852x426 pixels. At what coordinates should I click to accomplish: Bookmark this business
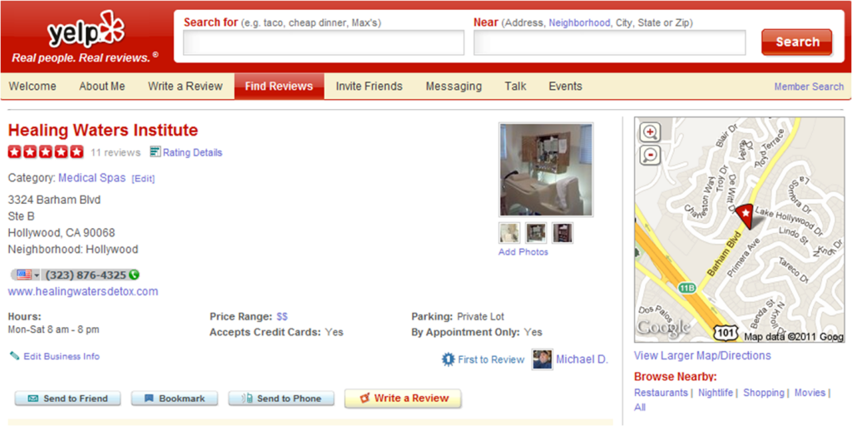coord(175,399)
